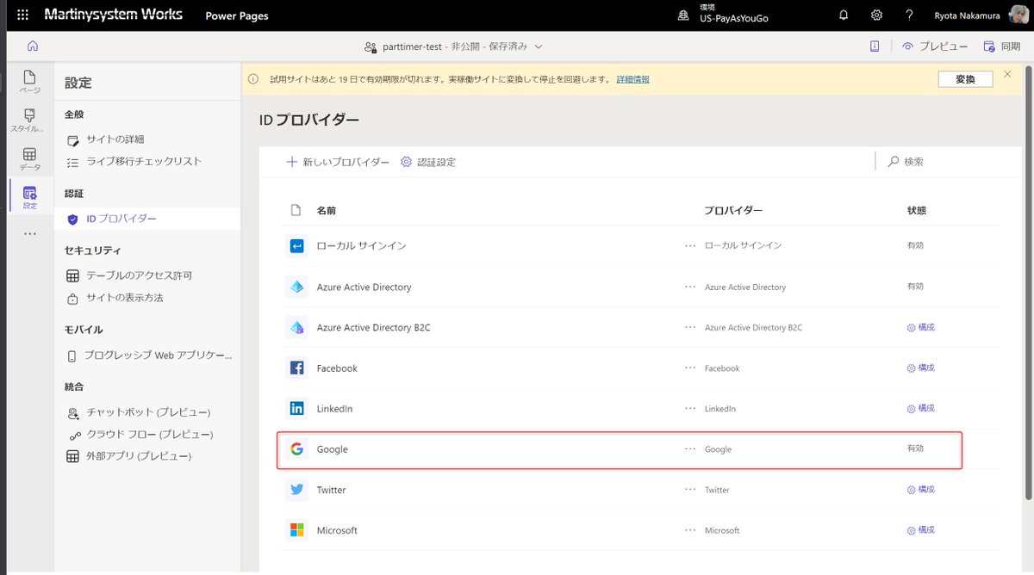
Task: Open more options for Microsoft row
Action: [690, 530]
